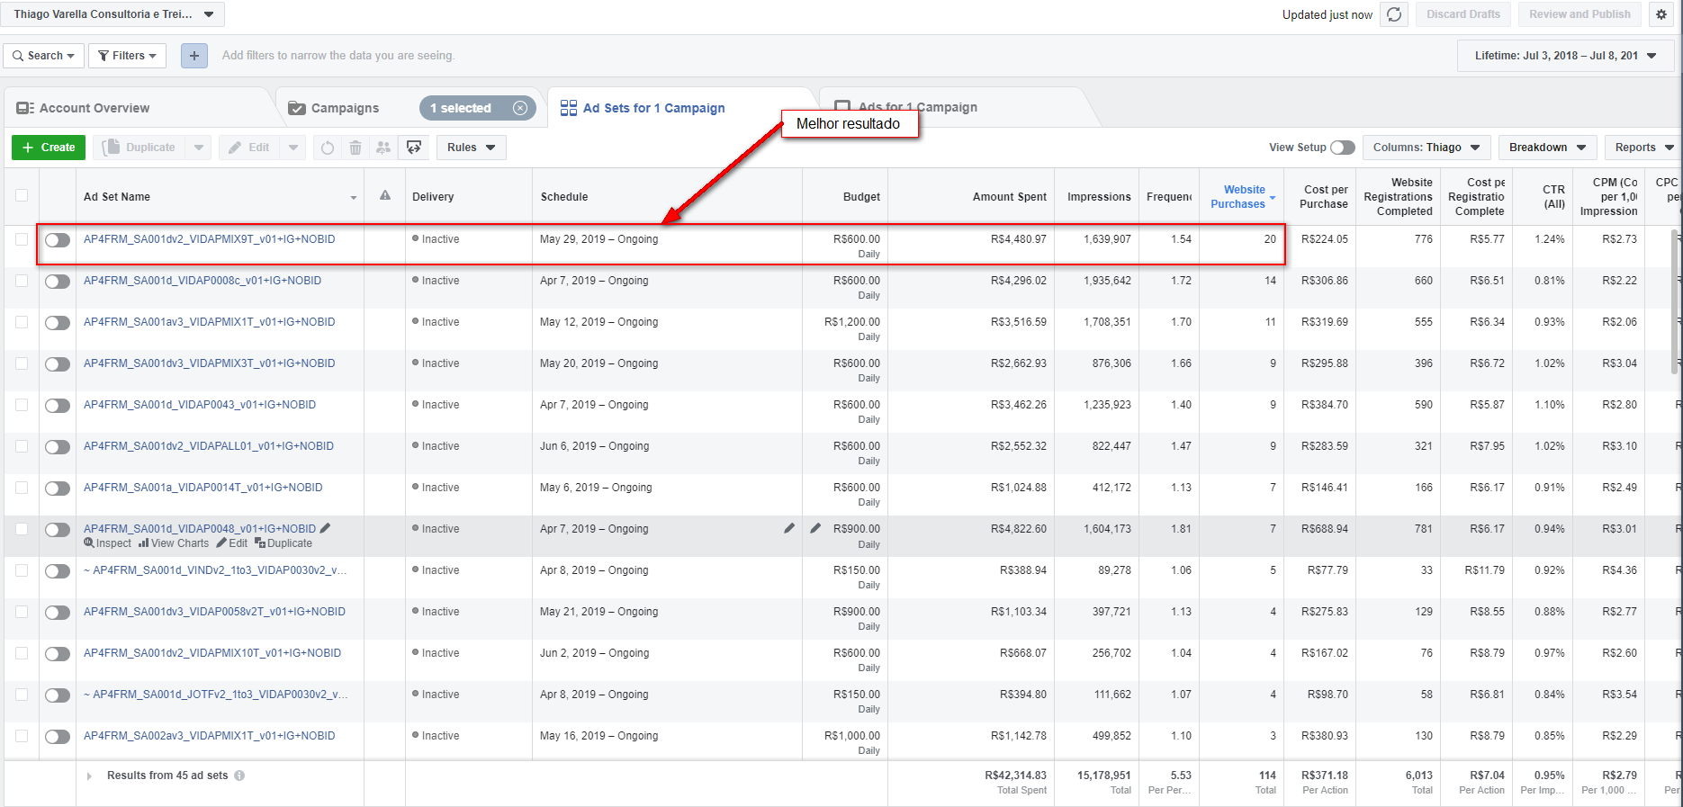Click the pencil icon beside the VIDAP0048 ad set name
Viewport: 1683px width, 807px height.
[x=326, y=528]
